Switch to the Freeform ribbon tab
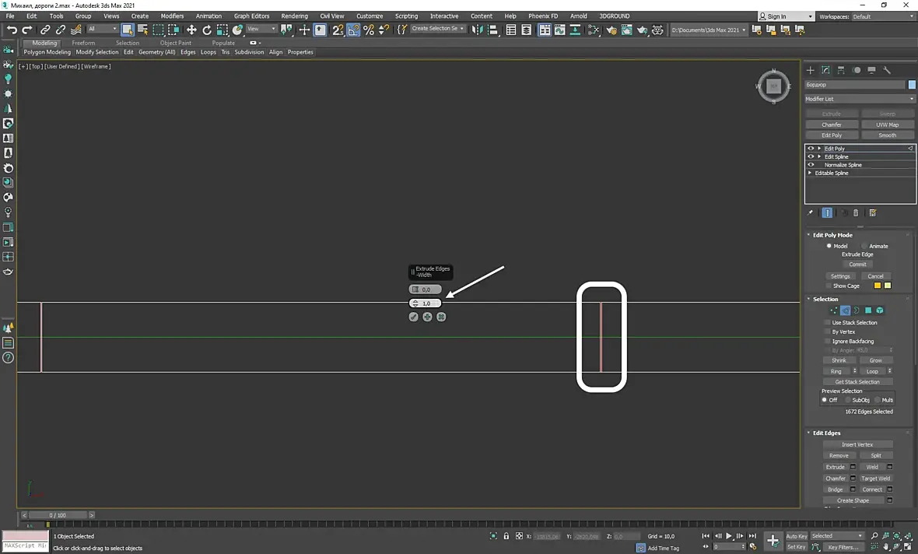This screenshot has width=918, height=554. (83, 43)
